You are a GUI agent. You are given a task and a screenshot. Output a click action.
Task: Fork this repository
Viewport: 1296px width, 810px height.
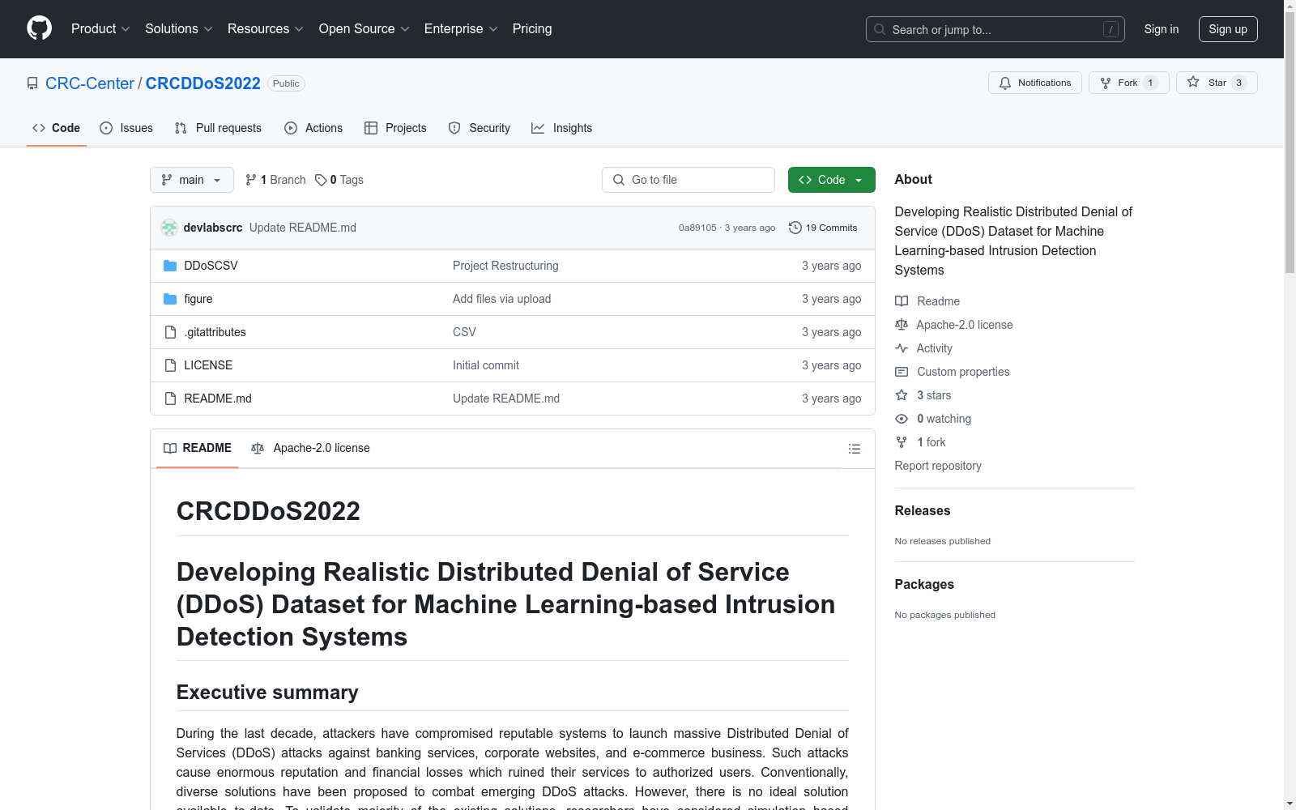1128,83
